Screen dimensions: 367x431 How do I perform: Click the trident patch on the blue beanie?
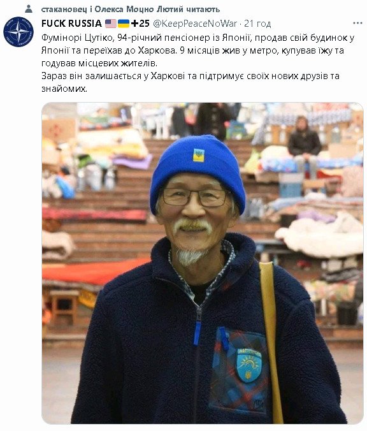click(199, 155)
